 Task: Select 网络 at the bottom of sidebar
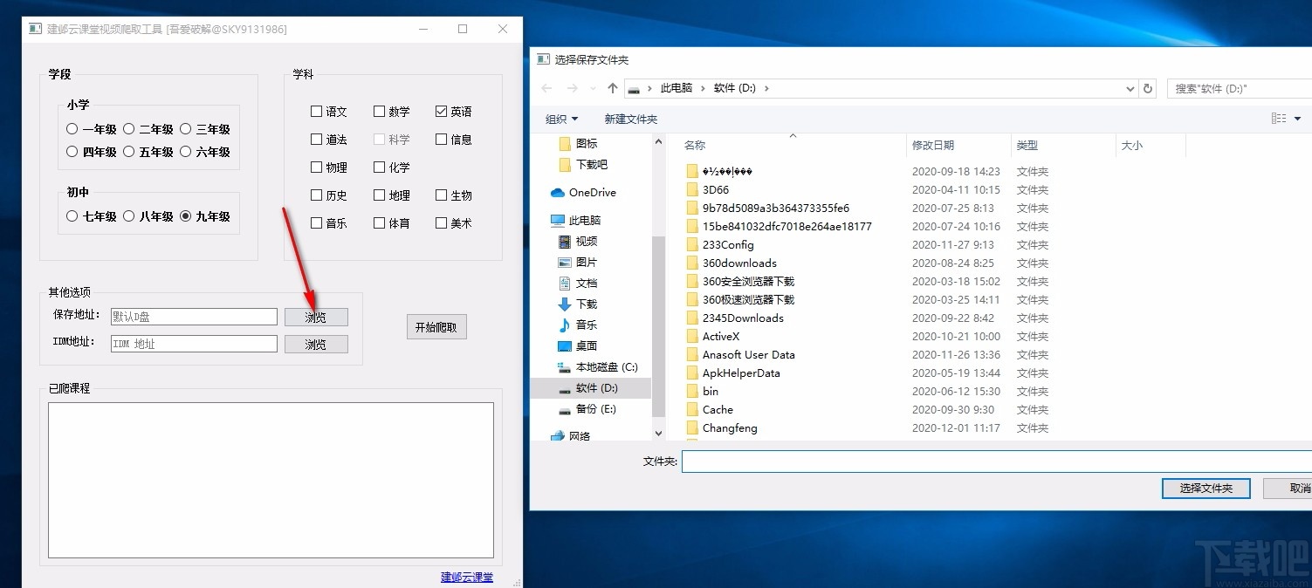tap(580, 434)
